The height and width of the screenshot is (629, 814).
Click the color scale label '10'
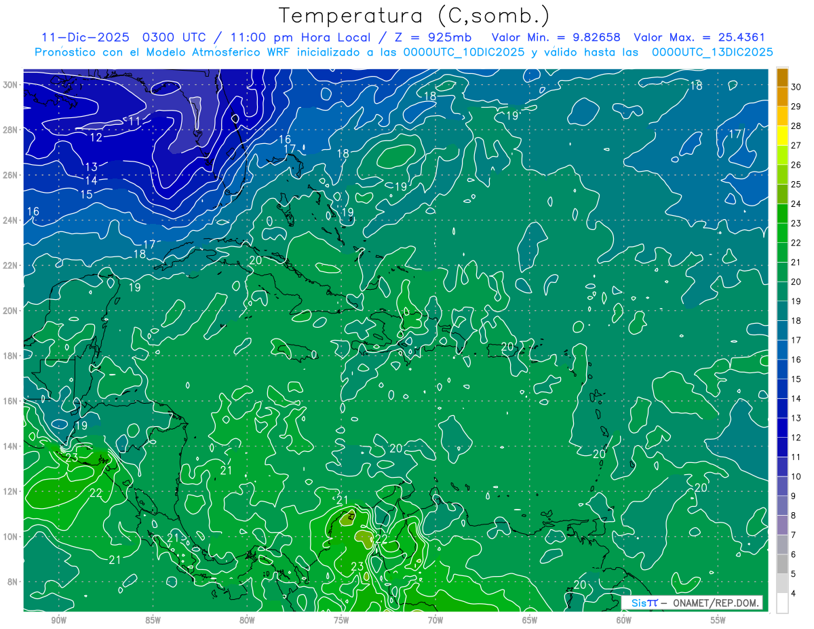(796, 476)
